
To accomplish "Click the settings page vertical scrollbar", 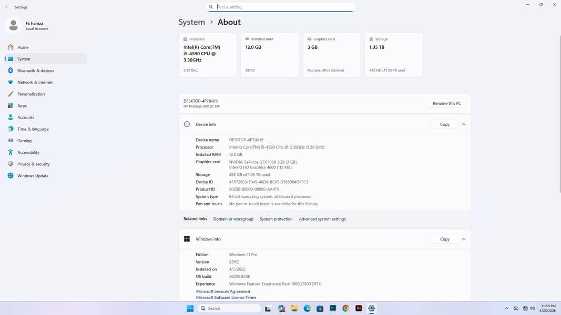I will [x=559, y=114].
